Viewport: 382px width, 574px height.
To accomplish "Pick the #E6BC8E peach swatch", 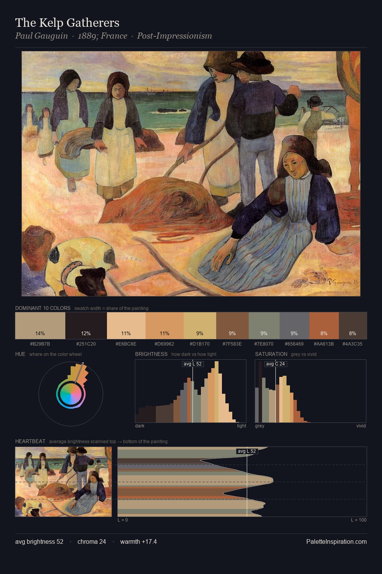I will click(x=126, y=326).
